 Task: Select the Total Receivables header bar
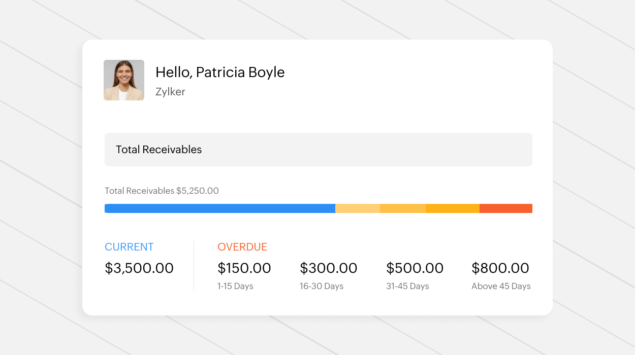click(318, 150)
